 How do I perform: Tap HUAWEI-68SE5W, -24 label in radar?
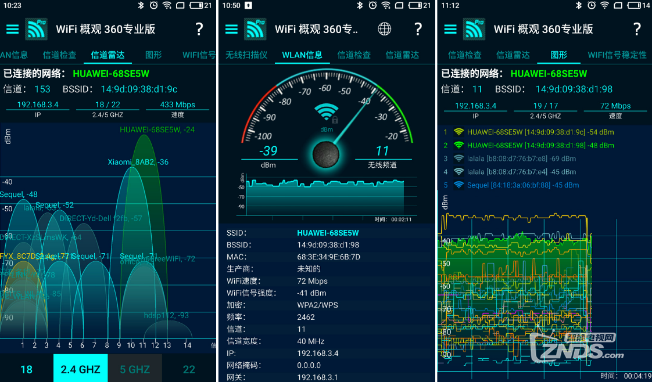coord(157,129)
